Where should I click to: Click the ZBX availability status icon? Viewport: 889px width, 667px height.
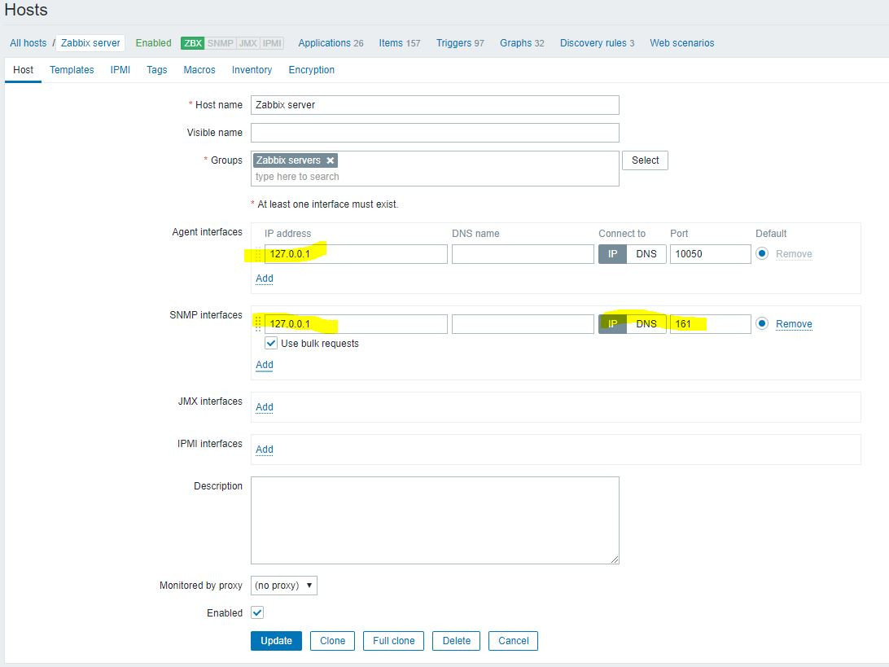[x=192, y=42]
